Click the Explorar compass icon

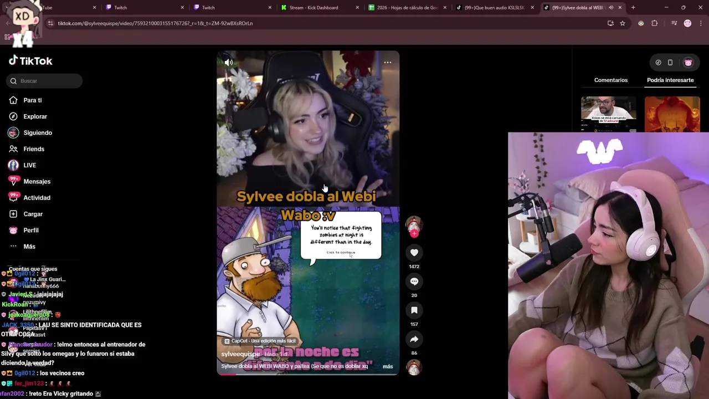click(13, 116)
